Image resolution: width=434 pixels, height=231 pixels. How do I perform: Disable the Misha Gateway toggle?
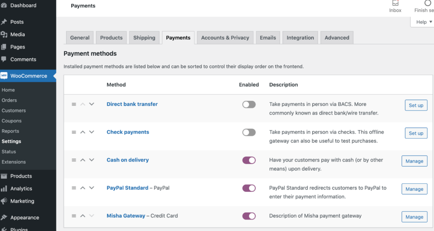pyautogui.click(x=249, y=216)
